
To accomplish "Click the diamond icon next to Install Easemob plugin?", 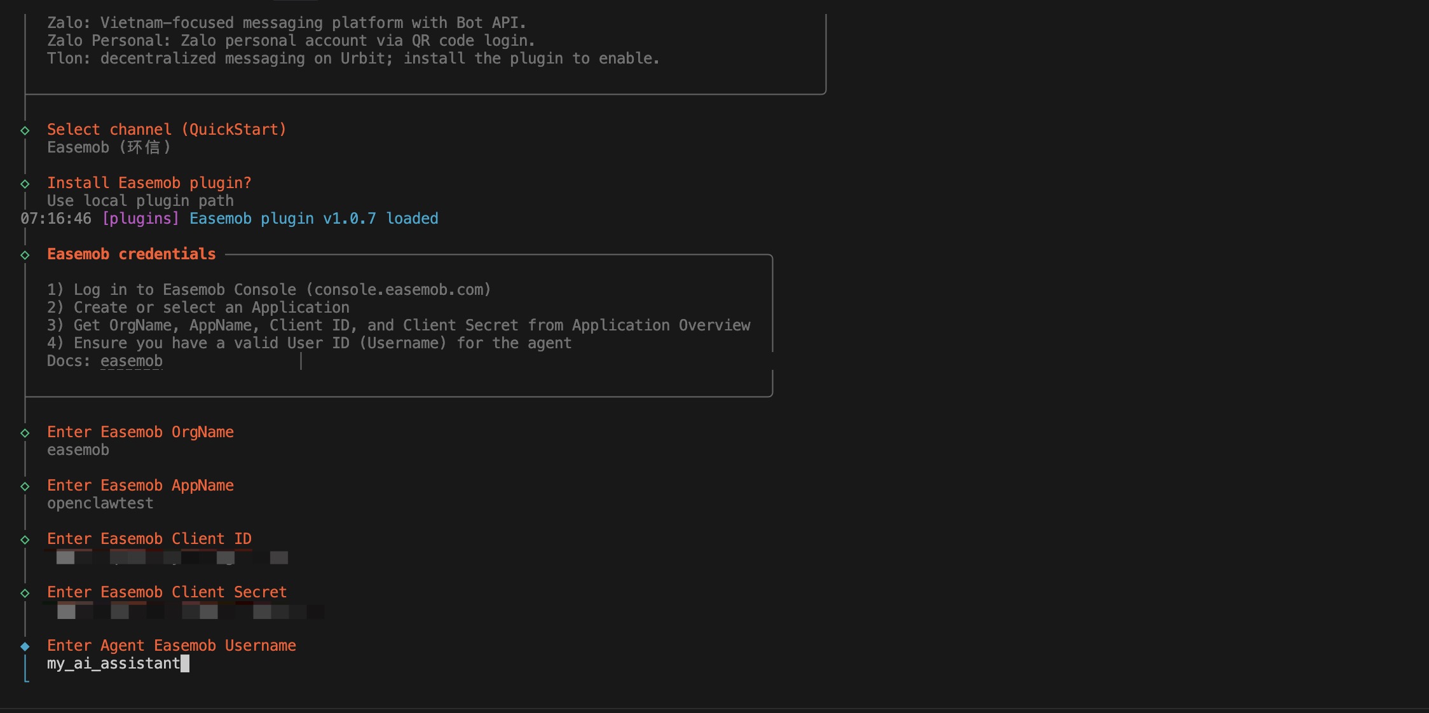I will [x=25, y=184].
